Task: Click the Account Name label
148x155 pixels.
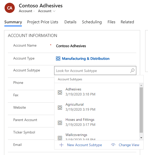Action: pyautogui.click(x=25, y=46)
